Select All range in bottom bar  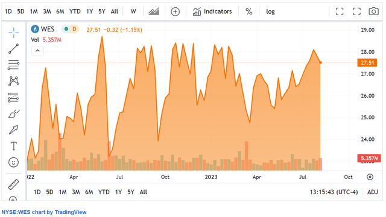pos(144,192)
